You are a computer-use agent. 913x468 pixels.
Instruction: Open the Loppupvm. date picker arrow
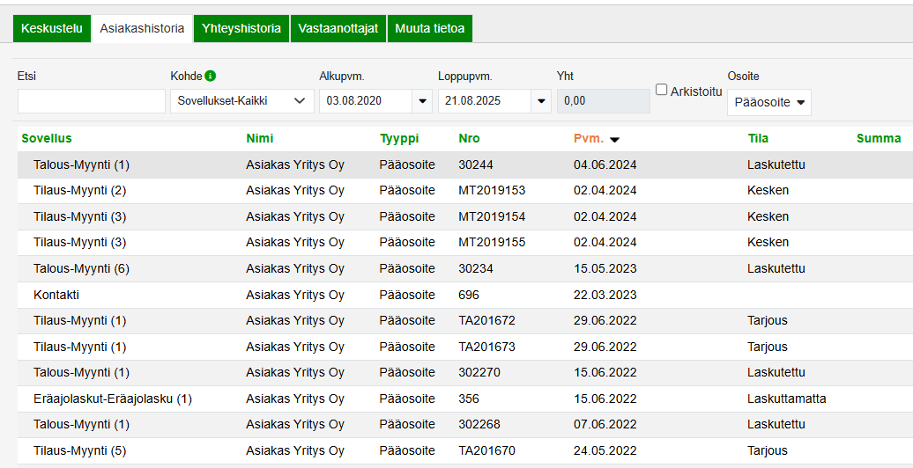pos(541,101)
